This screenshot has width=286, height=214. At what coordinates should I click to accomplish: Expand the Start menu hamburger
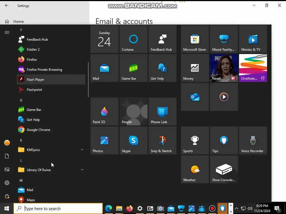(x=7, y=33)
